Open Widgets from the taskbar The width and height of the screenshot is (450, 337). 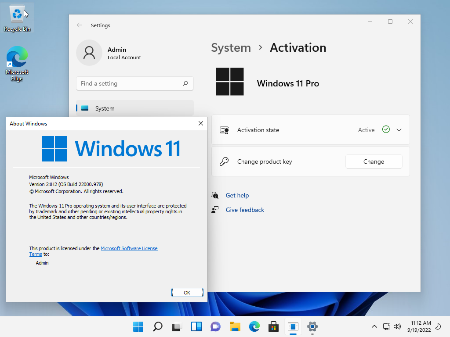196,326
